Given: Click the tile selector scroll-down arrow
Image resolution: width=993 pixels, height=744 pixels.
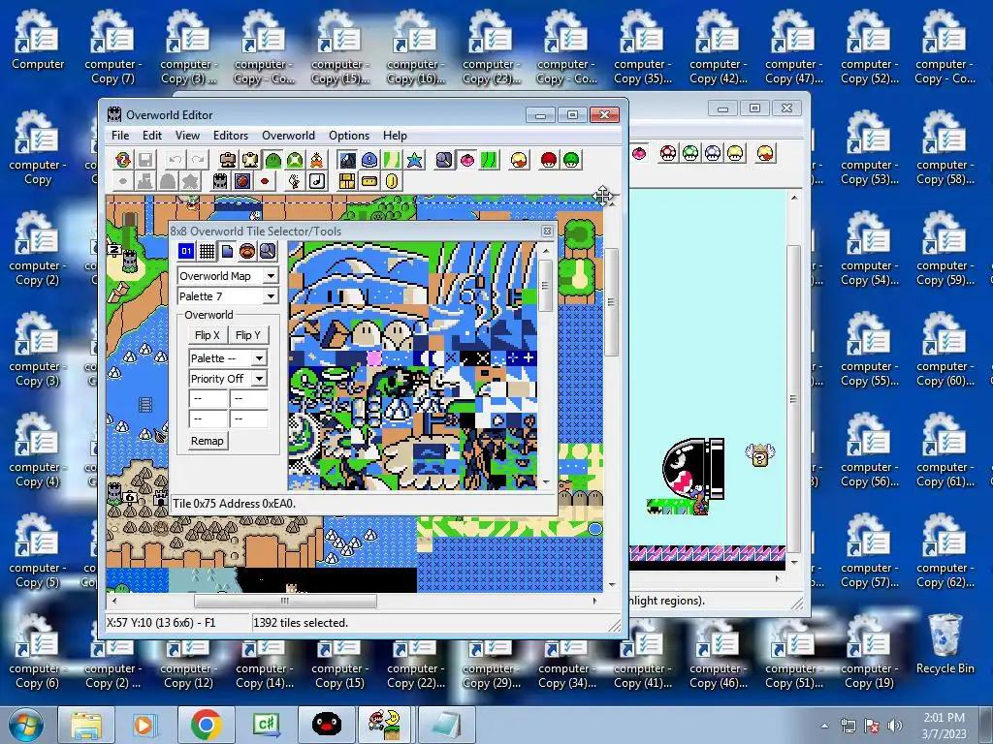Looking at the screenshot, I should point(545,482).
